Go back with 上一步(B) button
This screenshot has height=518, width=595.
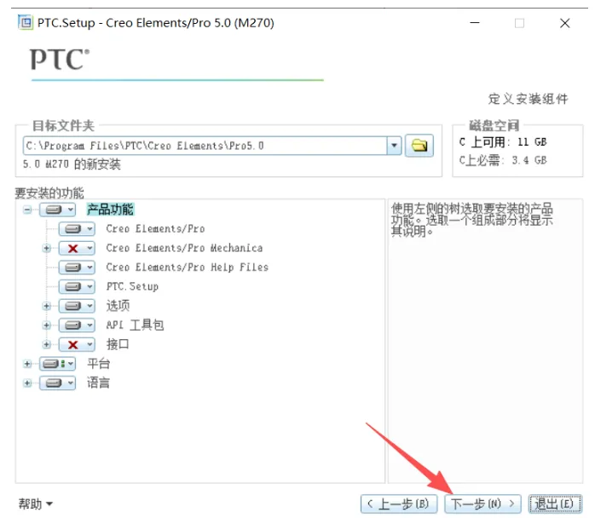pos(399,504)
